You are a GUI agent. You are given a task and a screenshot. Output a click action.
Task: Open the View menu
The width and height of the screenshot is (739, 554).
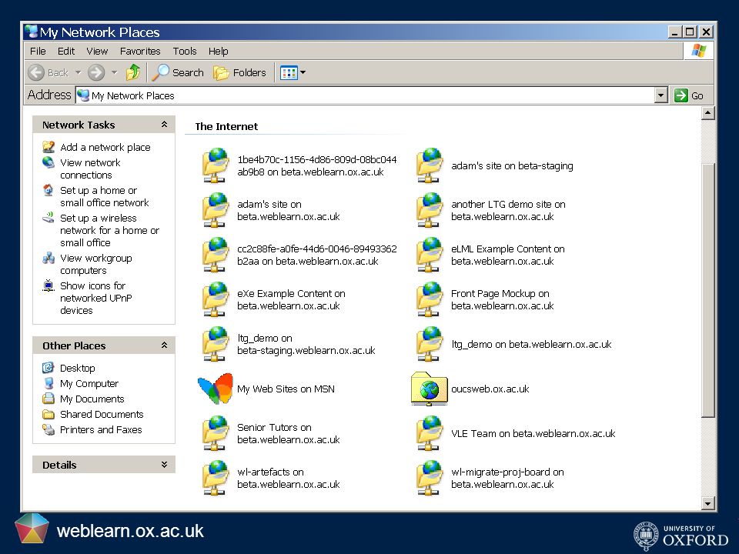pyautogui.click(x=97, y=51)
